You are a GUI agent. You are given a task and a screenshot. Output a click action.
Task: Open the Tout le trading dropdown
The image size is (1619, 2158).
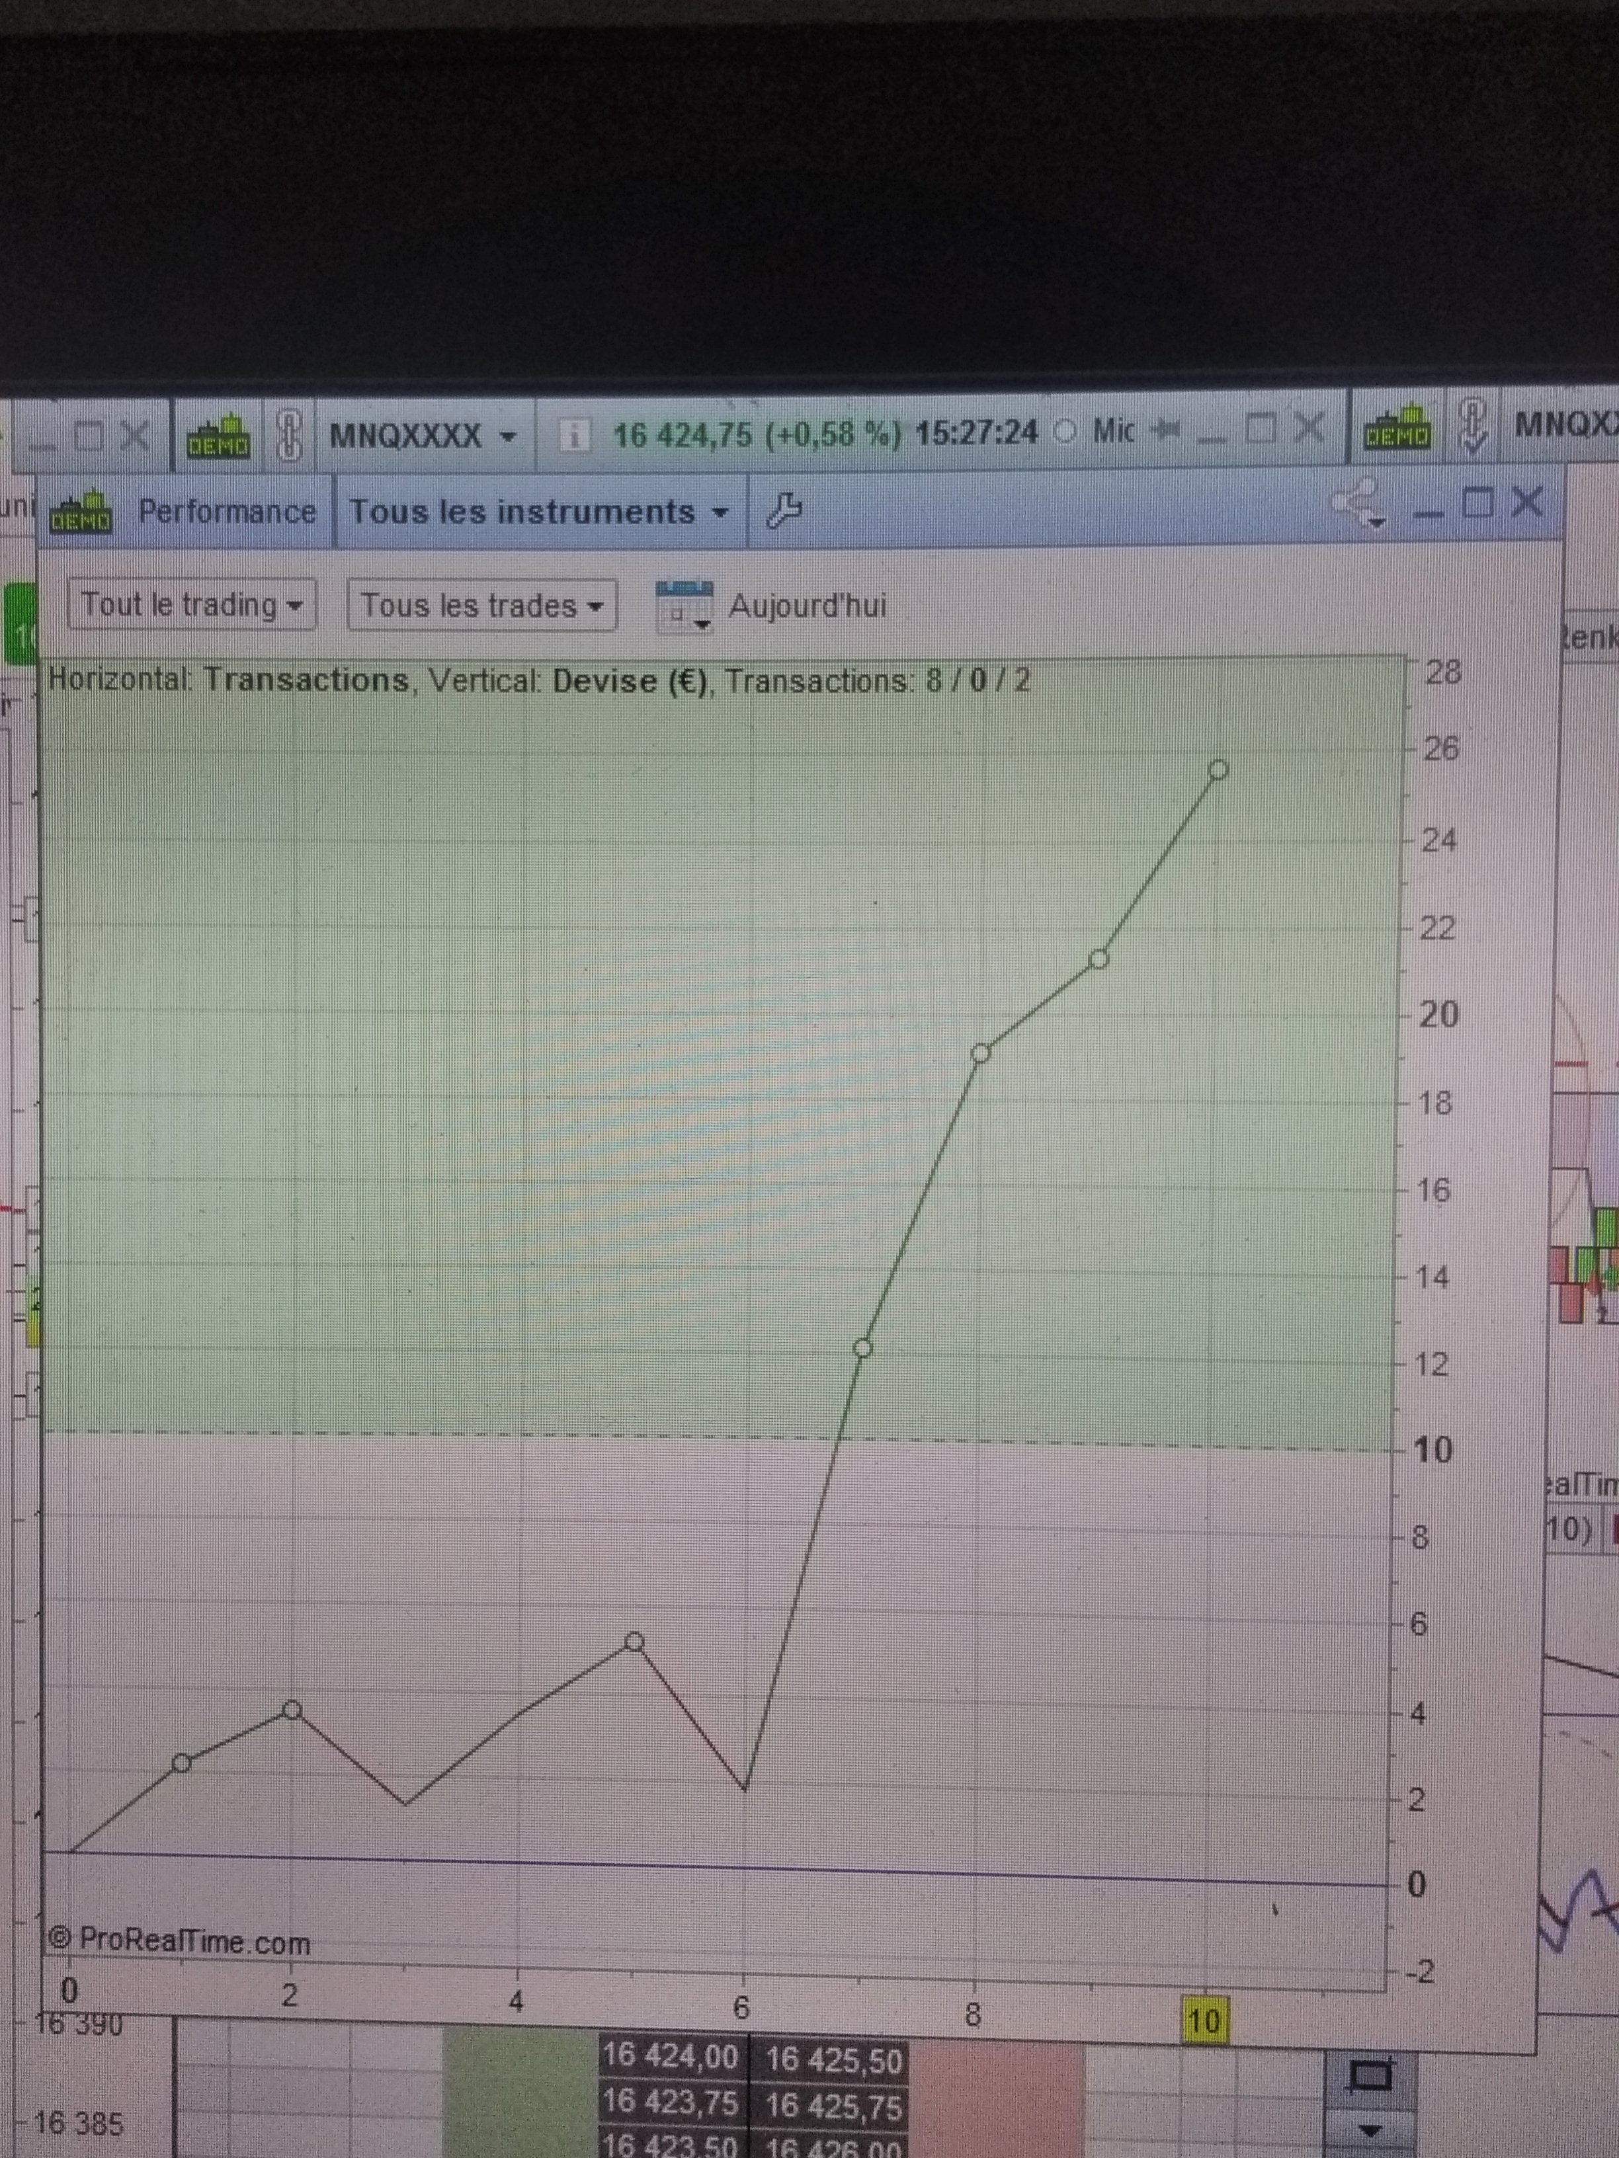click(191, 606)
